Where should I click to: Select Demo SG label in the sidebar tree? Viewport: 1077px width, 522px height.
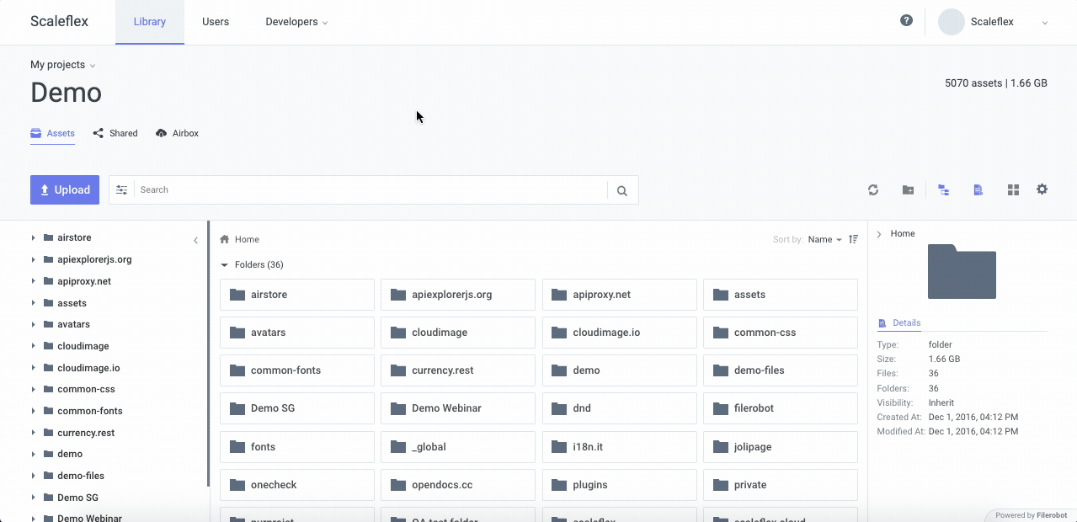(x=77, y=498)
